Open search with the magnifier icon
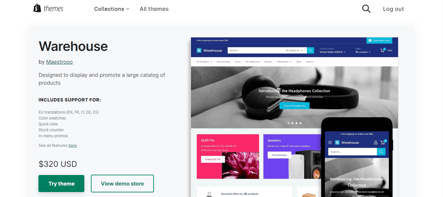This screenshot has width=443, height=197. [366, 9]
